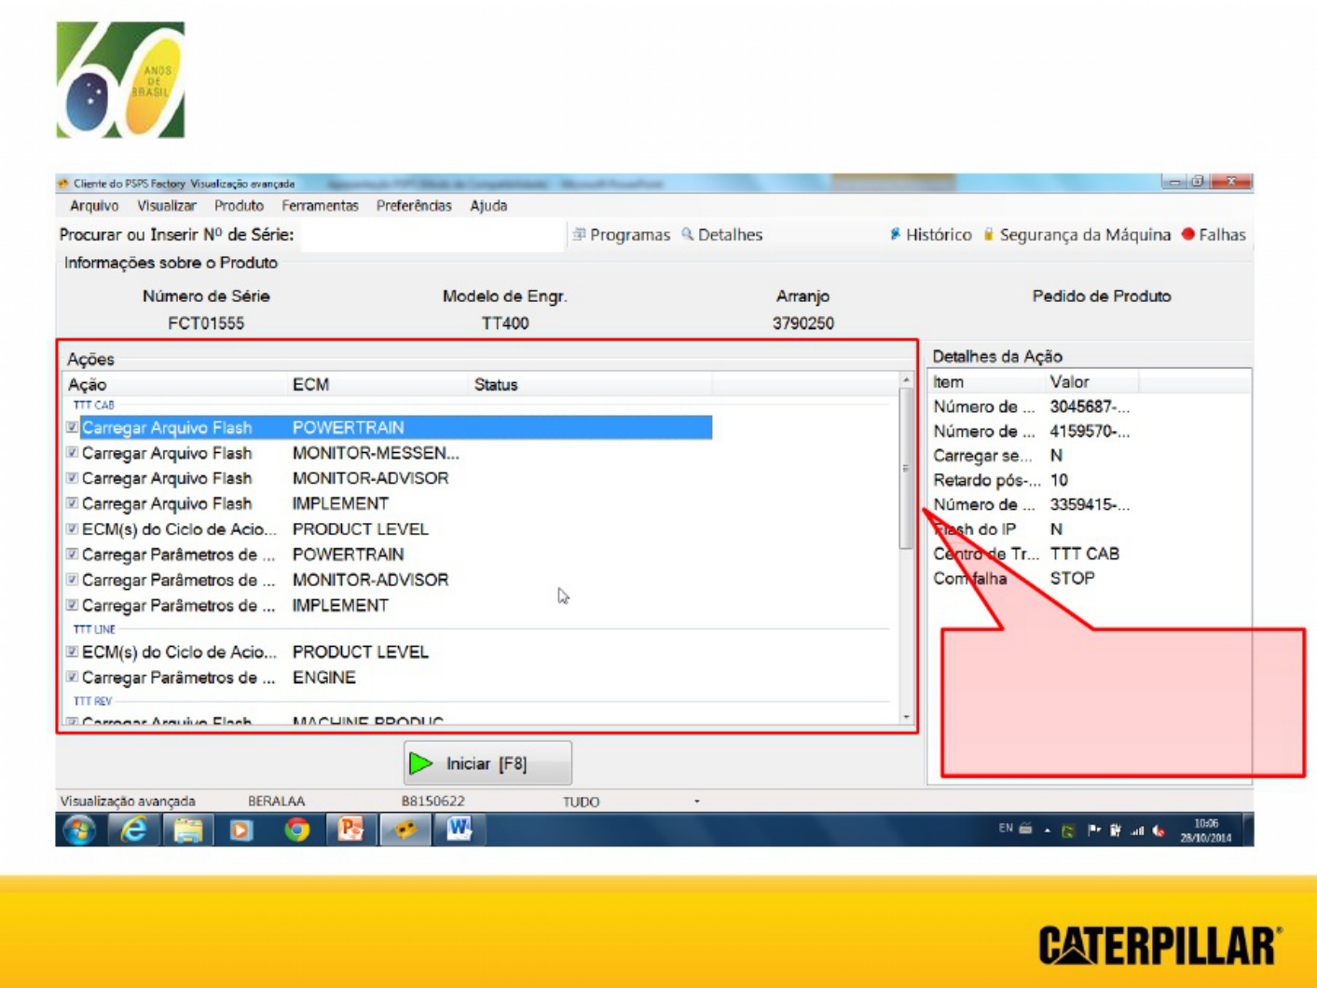Open the Detalhes magnifier tool
The image size is (1317, 988).
point(721,235)
